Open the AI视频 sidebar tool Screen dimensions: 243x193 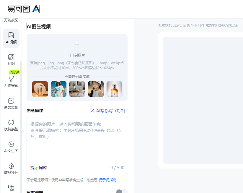tap(11, 38)
